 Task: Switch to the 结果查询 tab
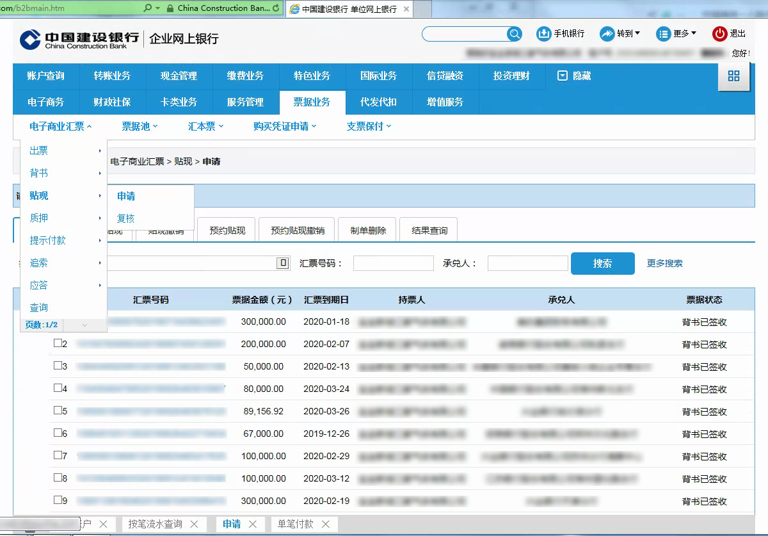(429, 230)
